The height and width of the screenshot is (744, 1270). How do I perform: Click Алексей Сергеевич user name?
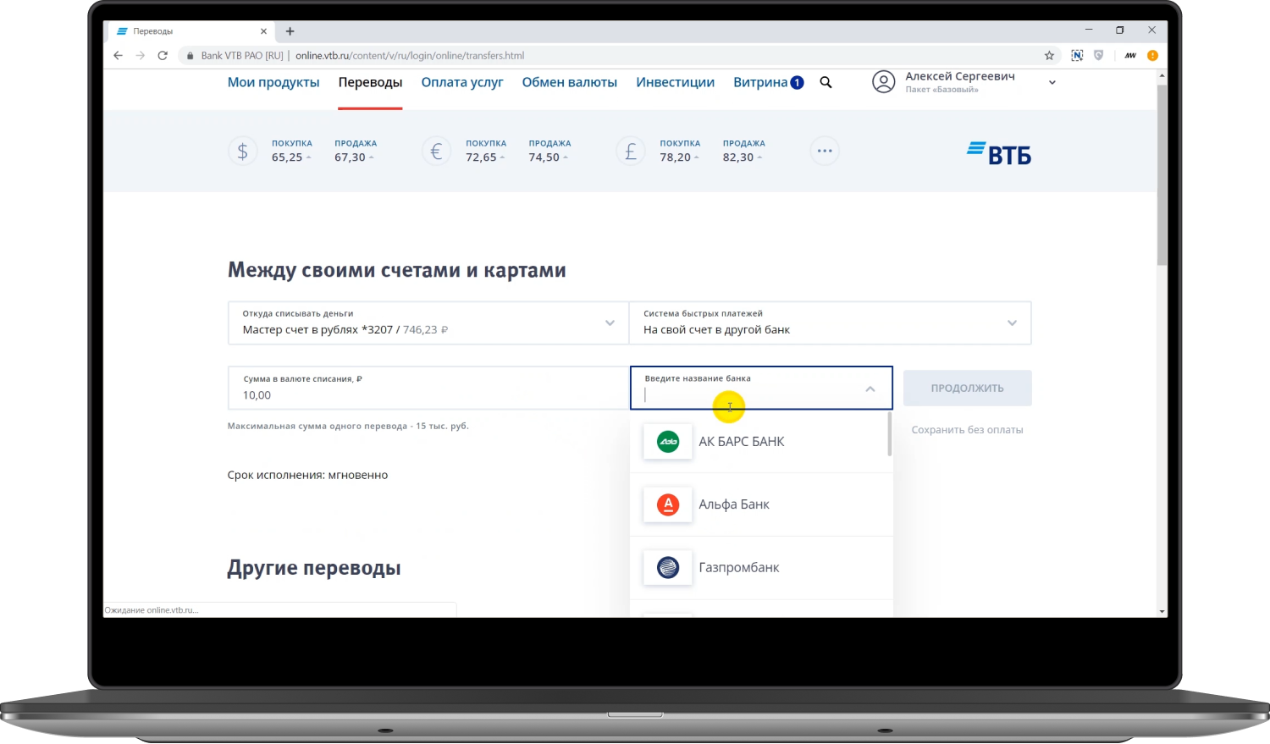pyautogui.click(x=960, y=76)
